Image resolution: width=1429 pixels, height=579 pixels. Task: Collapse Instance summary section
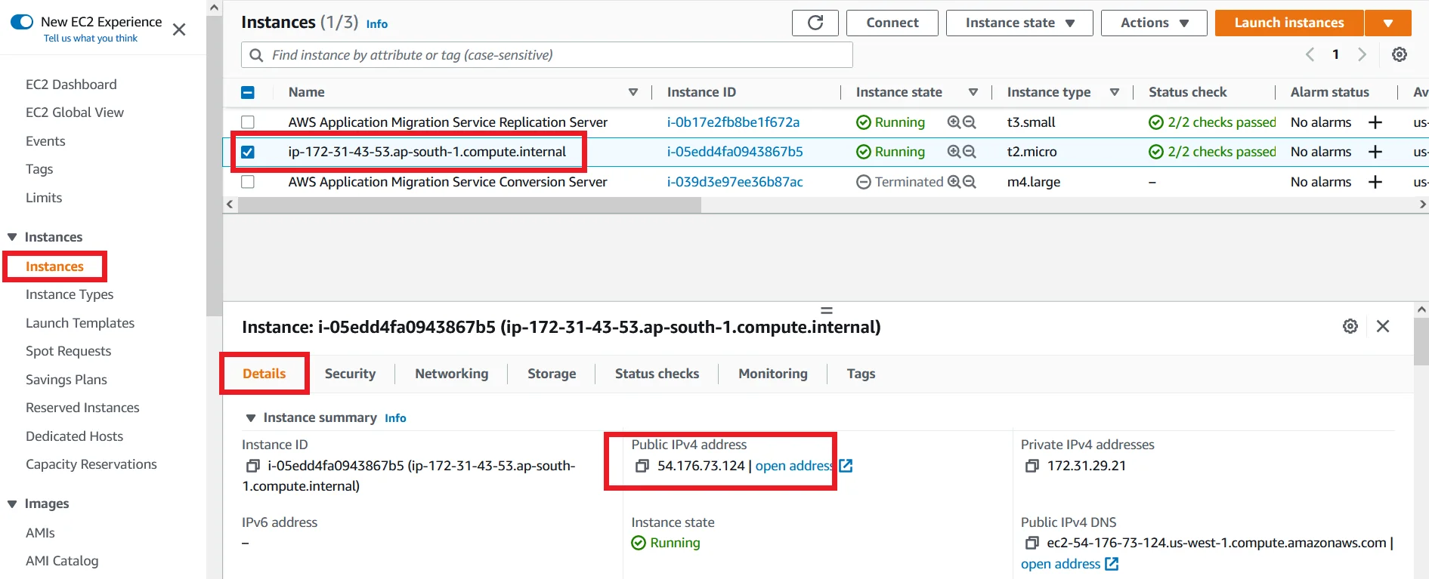pyautogui.click(x=251, y=418)
